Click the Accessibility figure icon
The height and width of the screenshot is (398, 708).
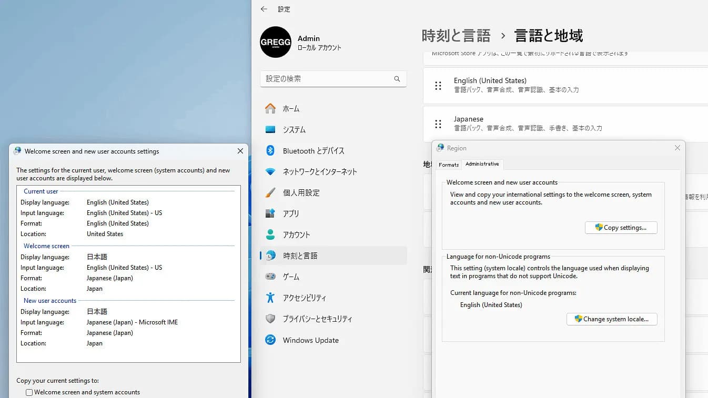(x=270, y=298)
